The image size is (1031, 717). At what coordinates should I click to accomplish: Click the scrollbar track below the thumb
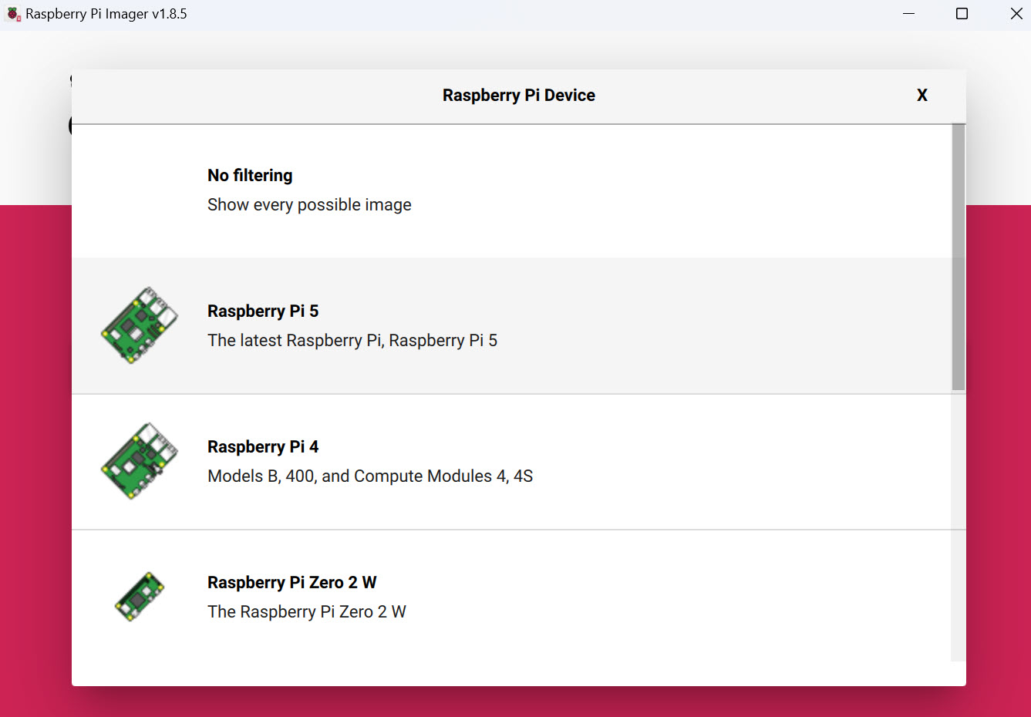(x=958, y=526)
